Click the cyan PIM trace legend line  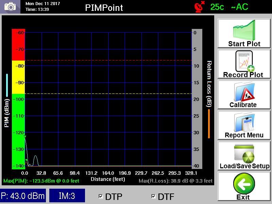tap(7, 85)
